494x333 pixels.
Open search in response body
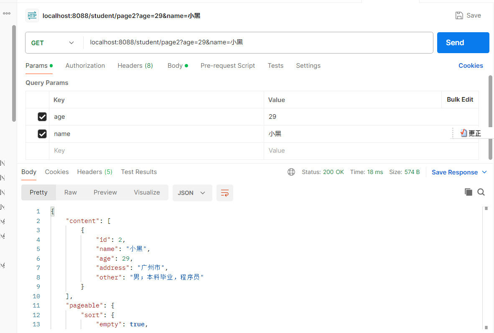coord(481,192)
